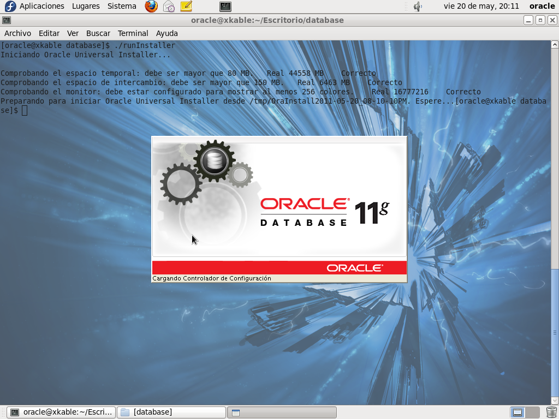The width and height of the screenshot is (559, 419).
Task: Open the Lugares menu
Action: pos(86,6)
